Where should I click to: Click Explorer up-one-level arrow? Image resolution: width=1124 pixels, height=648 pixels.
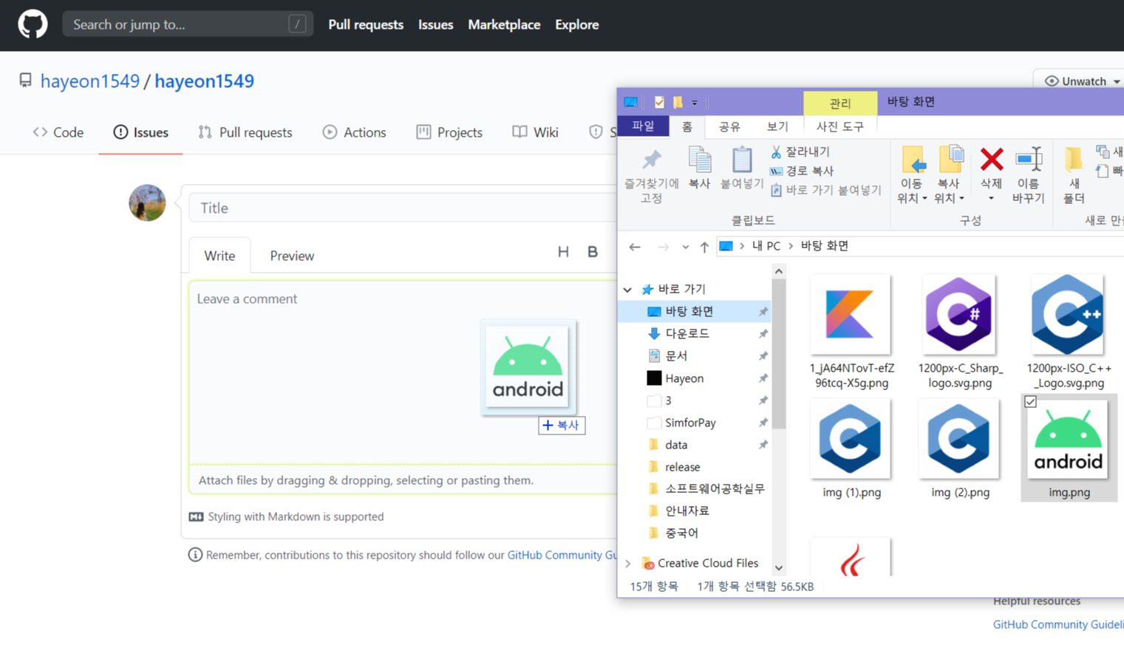pos(704,247)
